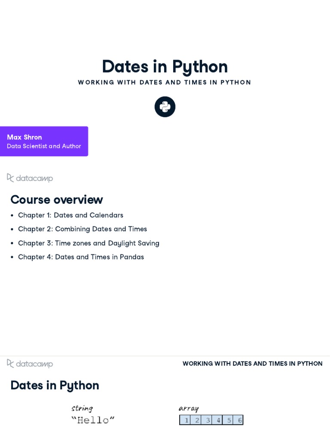Screen dimensions: 330x440
Task: Click Chapter 4: Dates and Times in Pandas
Action: point(81,257)
